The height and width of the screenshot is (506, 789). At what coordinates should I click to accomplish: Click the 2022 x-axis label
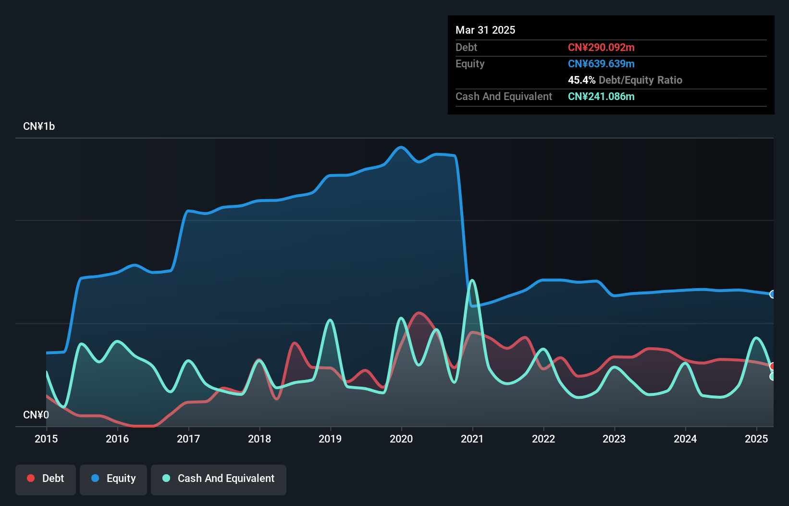tap(543, 439)
